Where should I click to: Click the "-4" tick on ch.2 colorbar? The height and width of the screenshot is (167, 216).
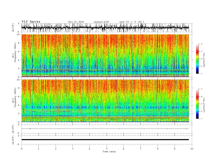coord(201,96)
